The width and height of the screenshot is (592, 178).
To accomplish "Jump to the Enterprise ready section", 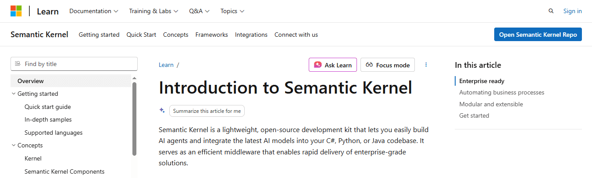I will tap(482, 81).
